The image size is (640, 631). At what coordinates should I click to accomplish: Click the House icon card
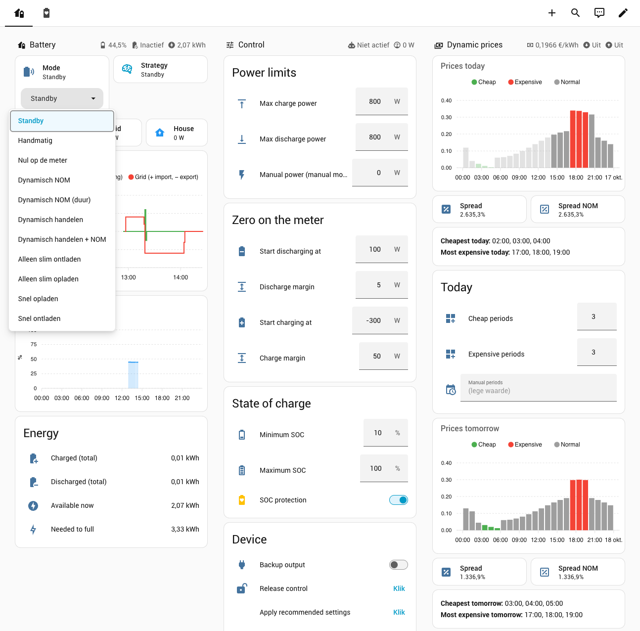pos(177,133)
